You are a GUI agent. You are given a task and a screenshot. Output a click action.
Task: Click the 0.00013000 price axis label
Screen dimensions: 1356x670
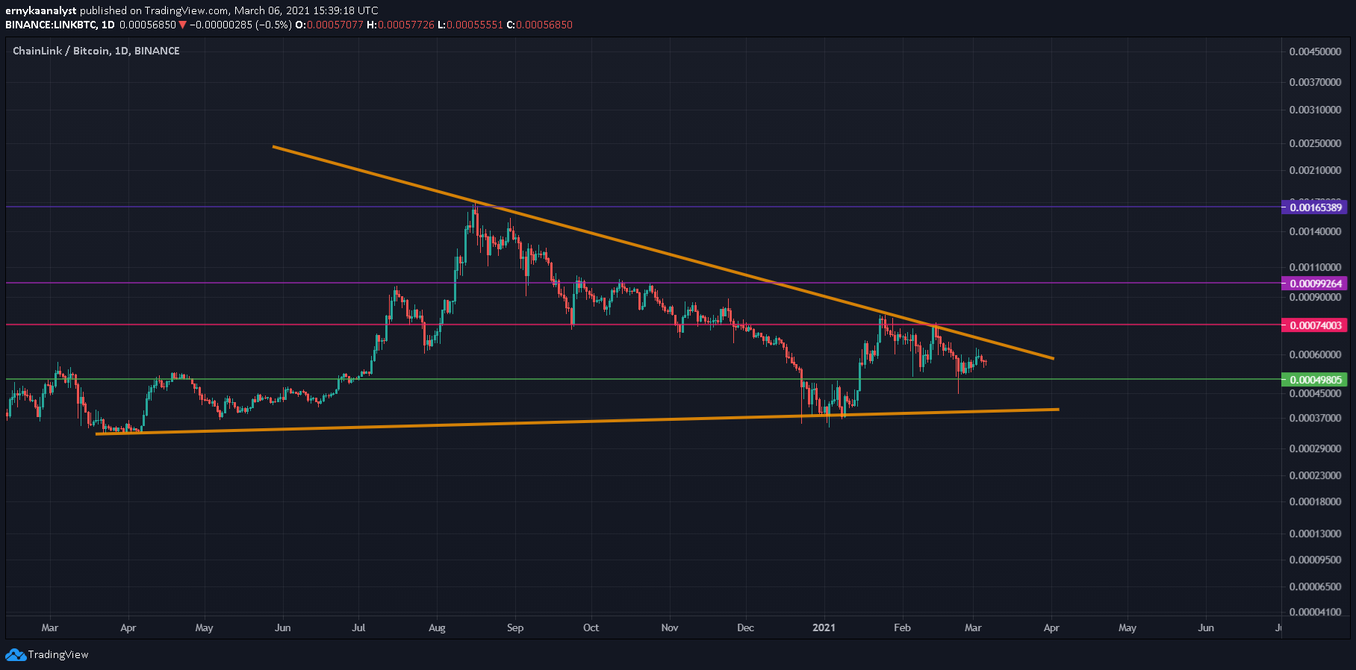(1315, 533)
